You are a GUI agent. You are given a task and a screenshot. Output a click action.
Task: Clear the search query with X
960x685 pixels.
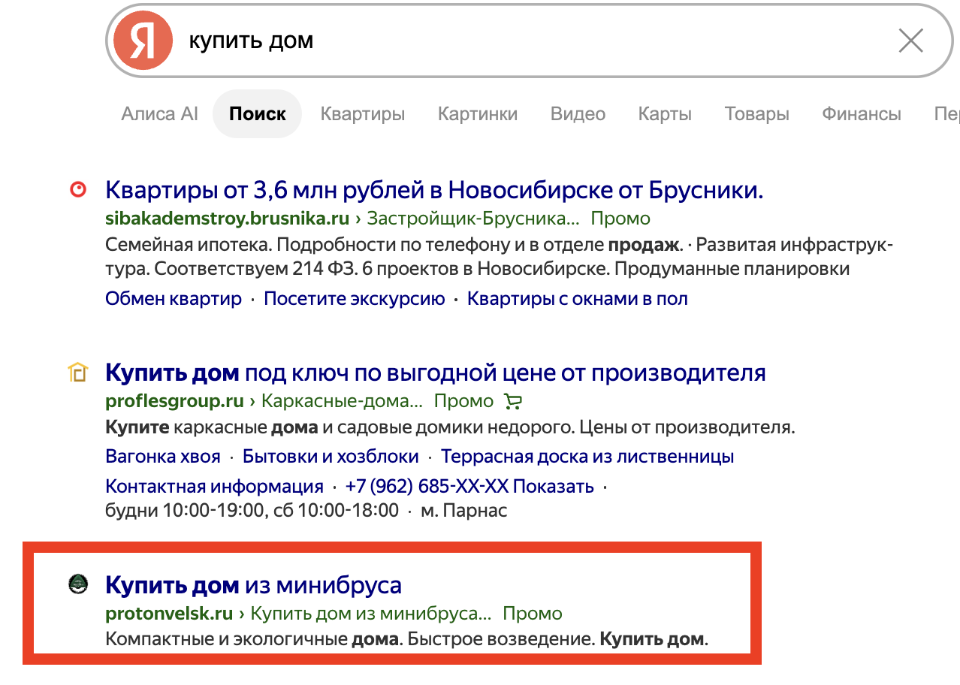910,41
